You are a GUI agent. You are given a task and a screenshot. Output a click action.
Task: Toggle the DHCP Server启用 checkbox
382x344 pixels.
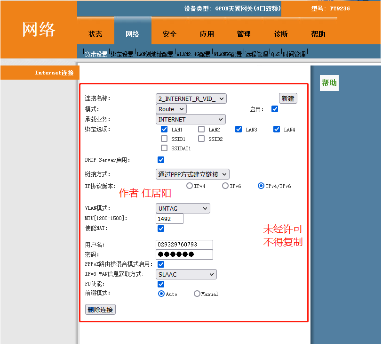pos(161,160)
